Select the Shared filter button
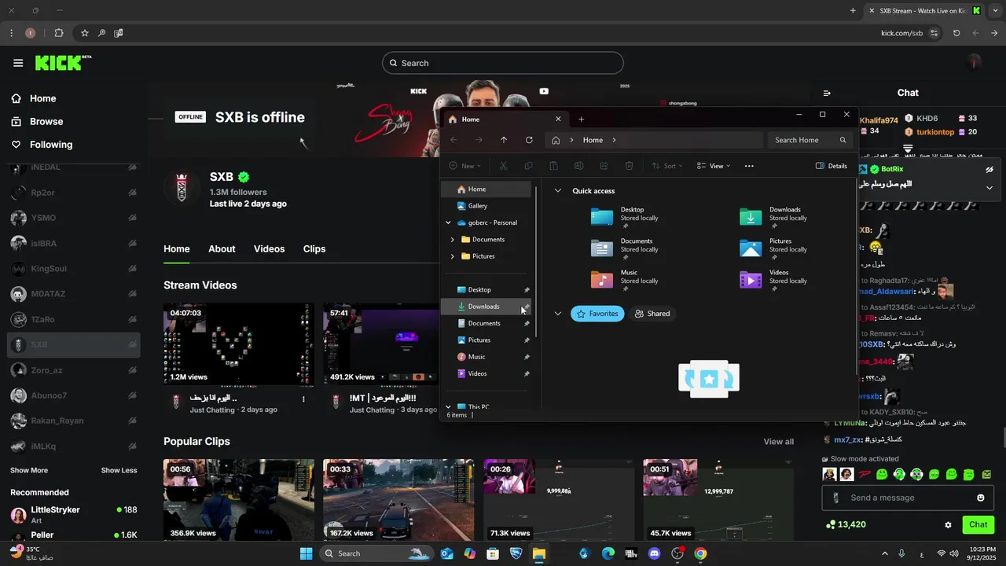Screen dimensions: 1006x566 point(652,314)
